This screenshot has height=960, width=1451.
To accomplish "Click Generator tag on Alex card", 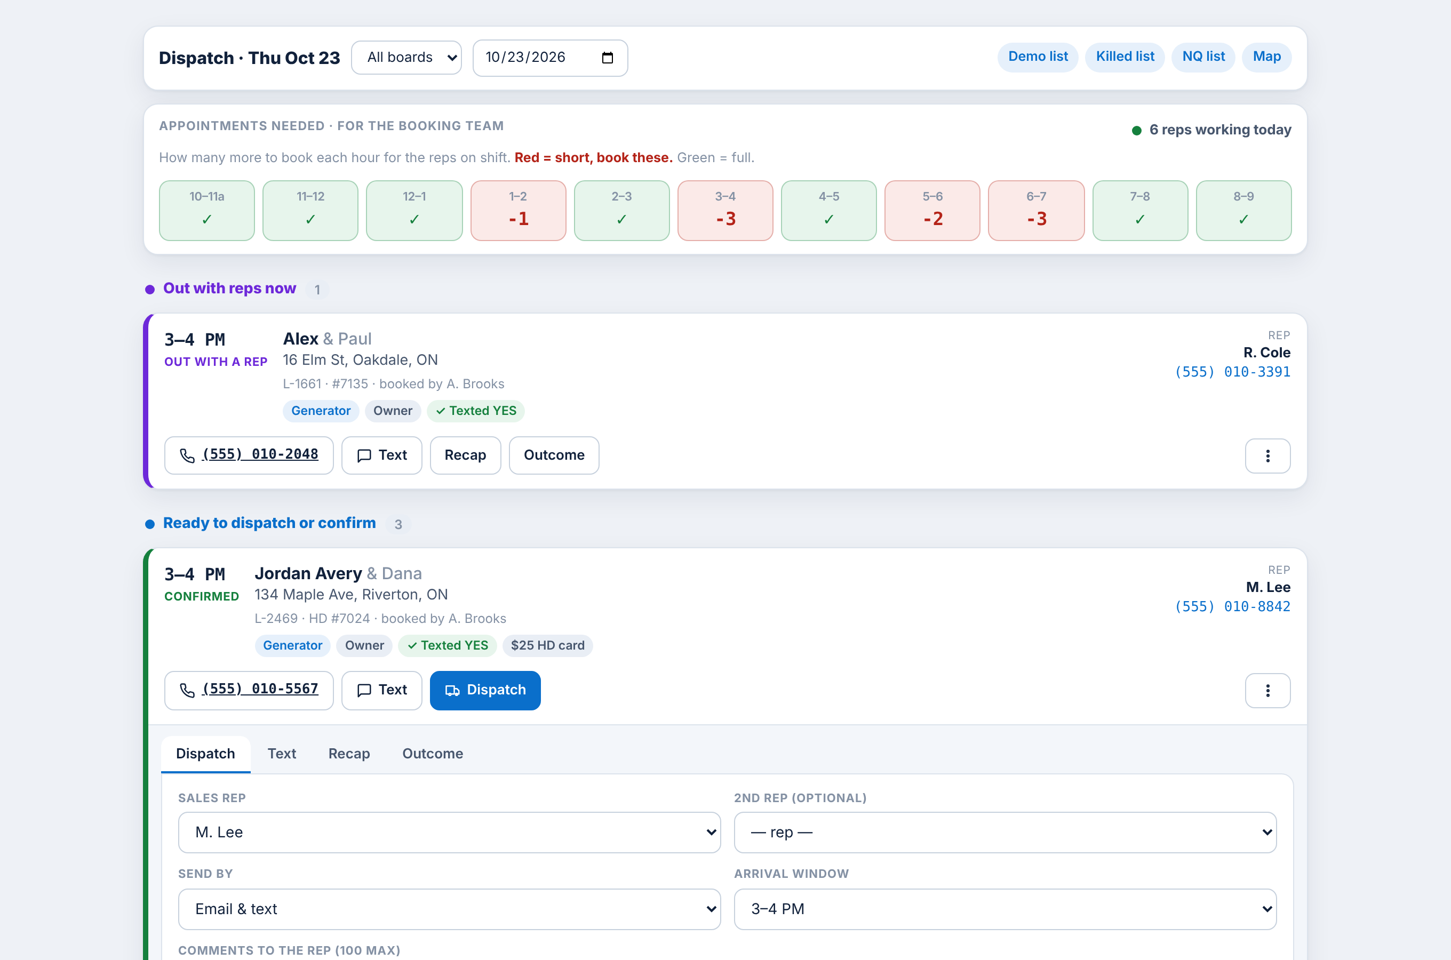I will tap(321, 411).
